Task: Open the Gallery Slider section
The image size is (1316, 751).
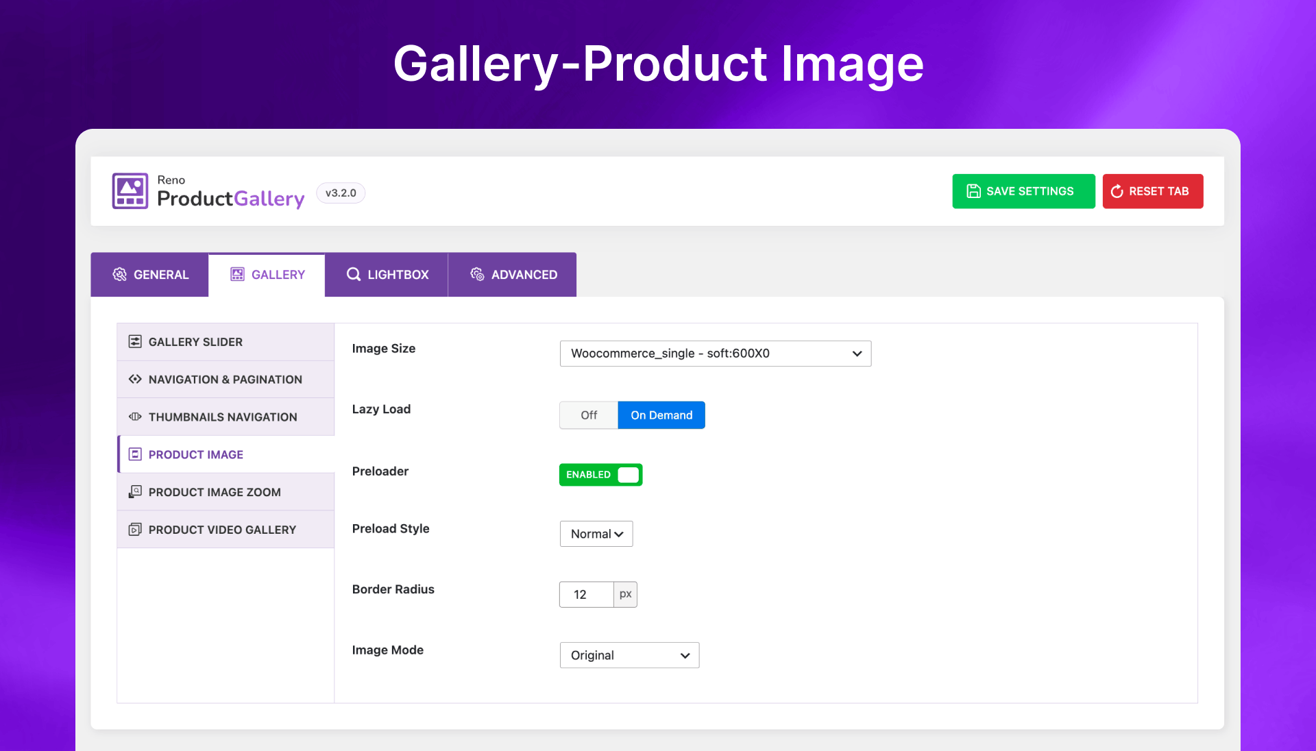Action: click(x=226, y=342)
